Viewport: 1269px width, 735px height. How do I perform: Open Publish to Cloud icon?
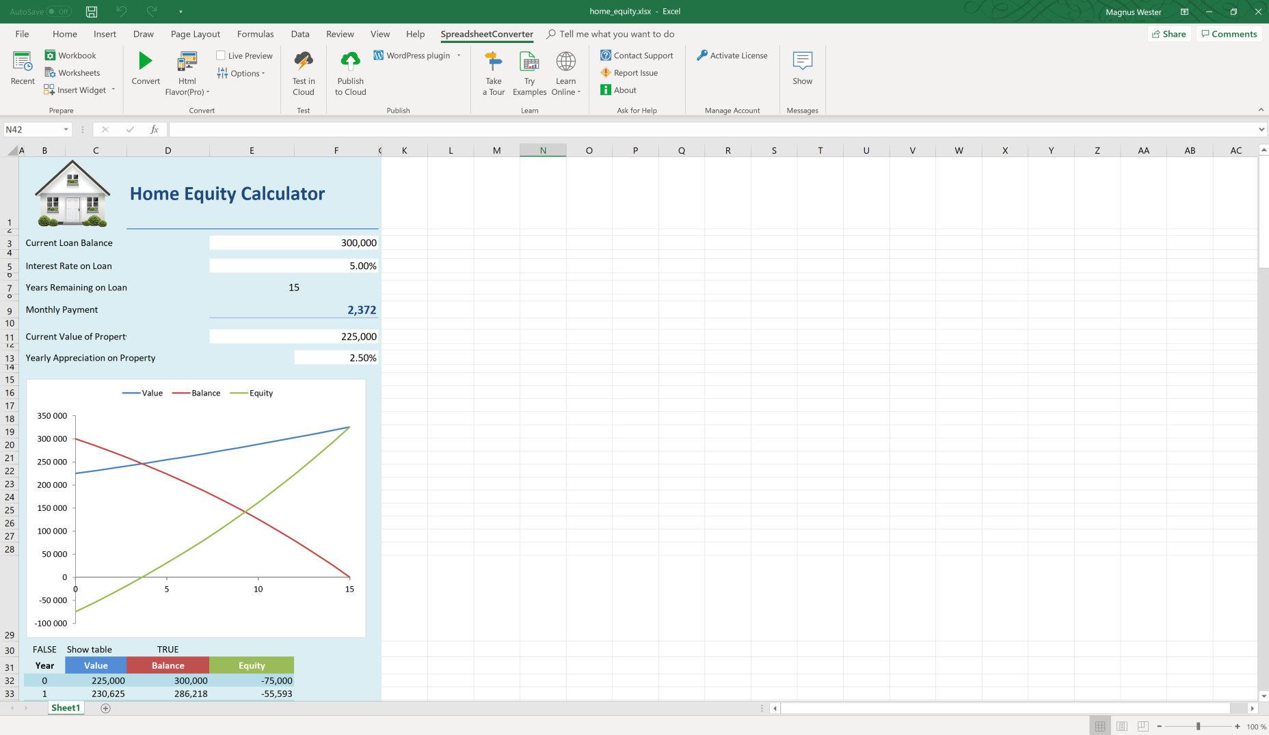[350, 61]
